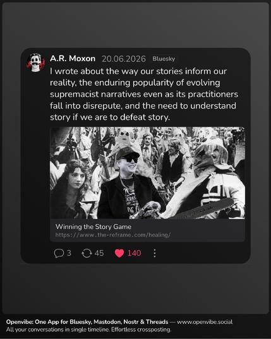Click the repost count 45
The height and width of the screenshot is (339, 271).
(x=99, y=253)
